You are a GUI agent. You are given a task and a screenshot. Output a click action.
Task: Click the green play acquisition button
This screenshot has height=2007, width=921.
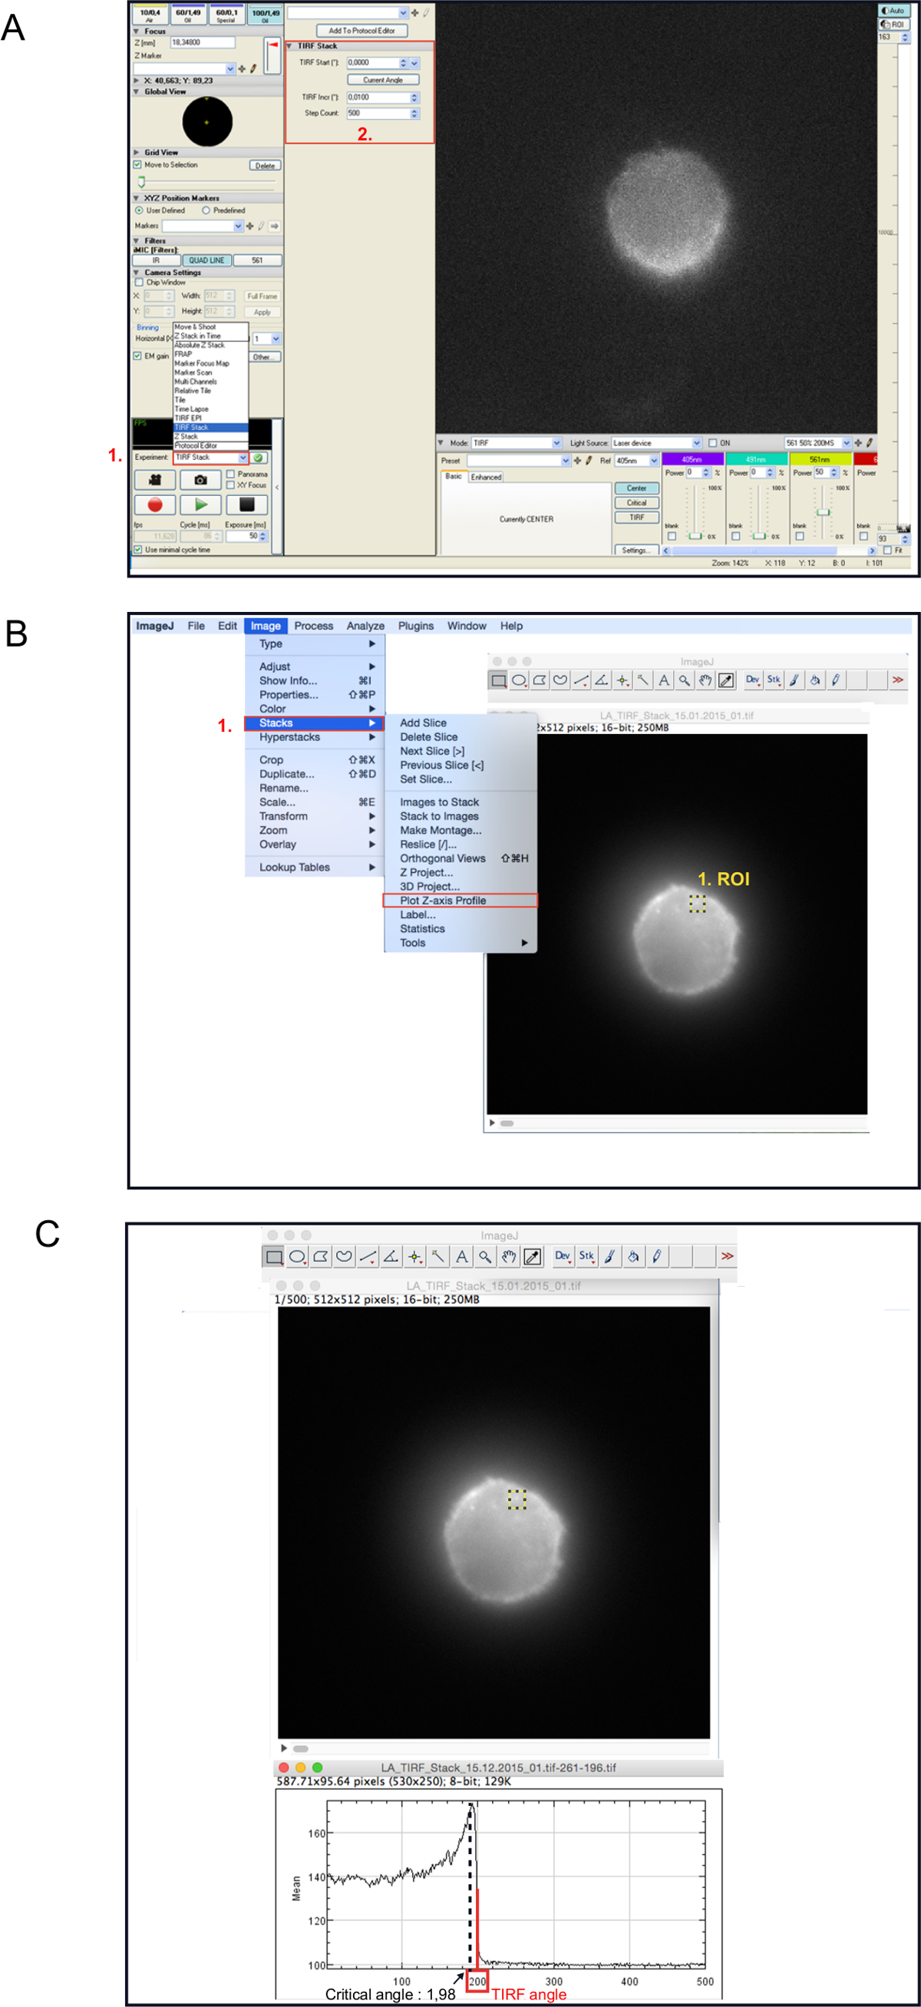pyautogui.click(x=201, y=505)
